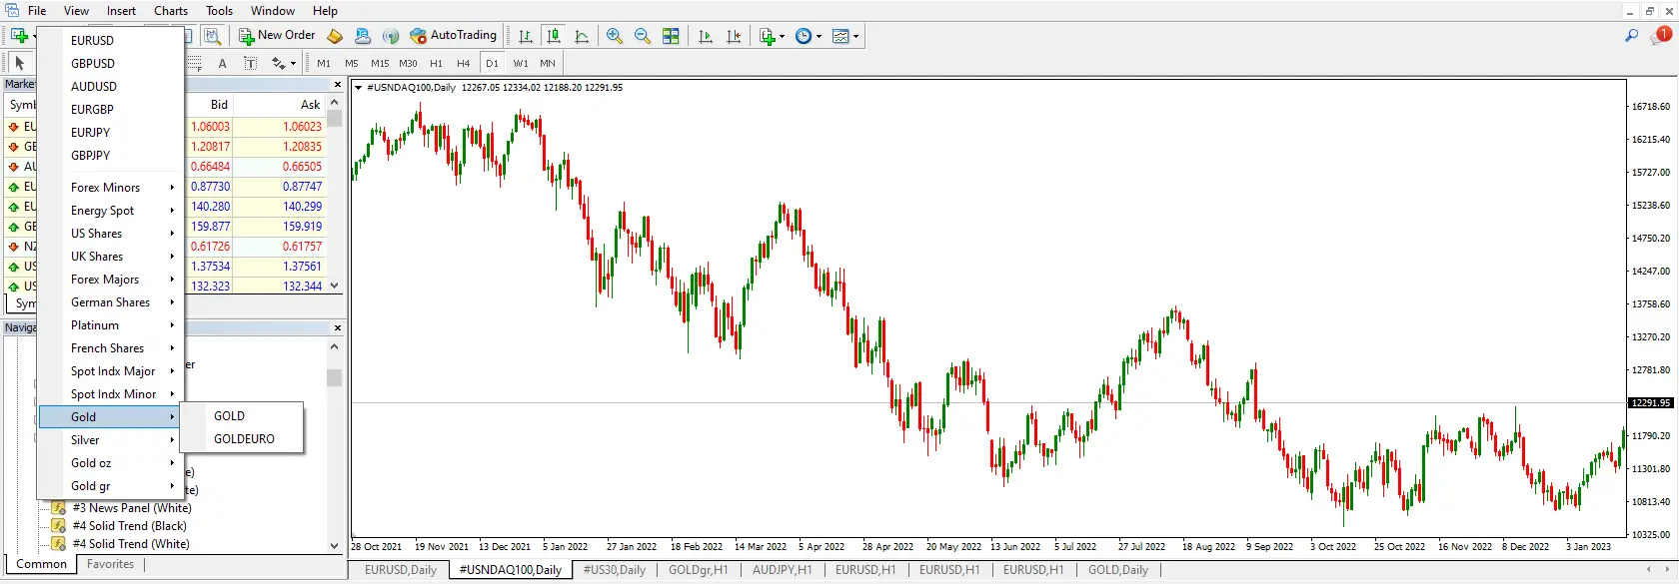Expand the Energy Spot submenu
The height and width of the screenshot is (584, 1679).
111,211
